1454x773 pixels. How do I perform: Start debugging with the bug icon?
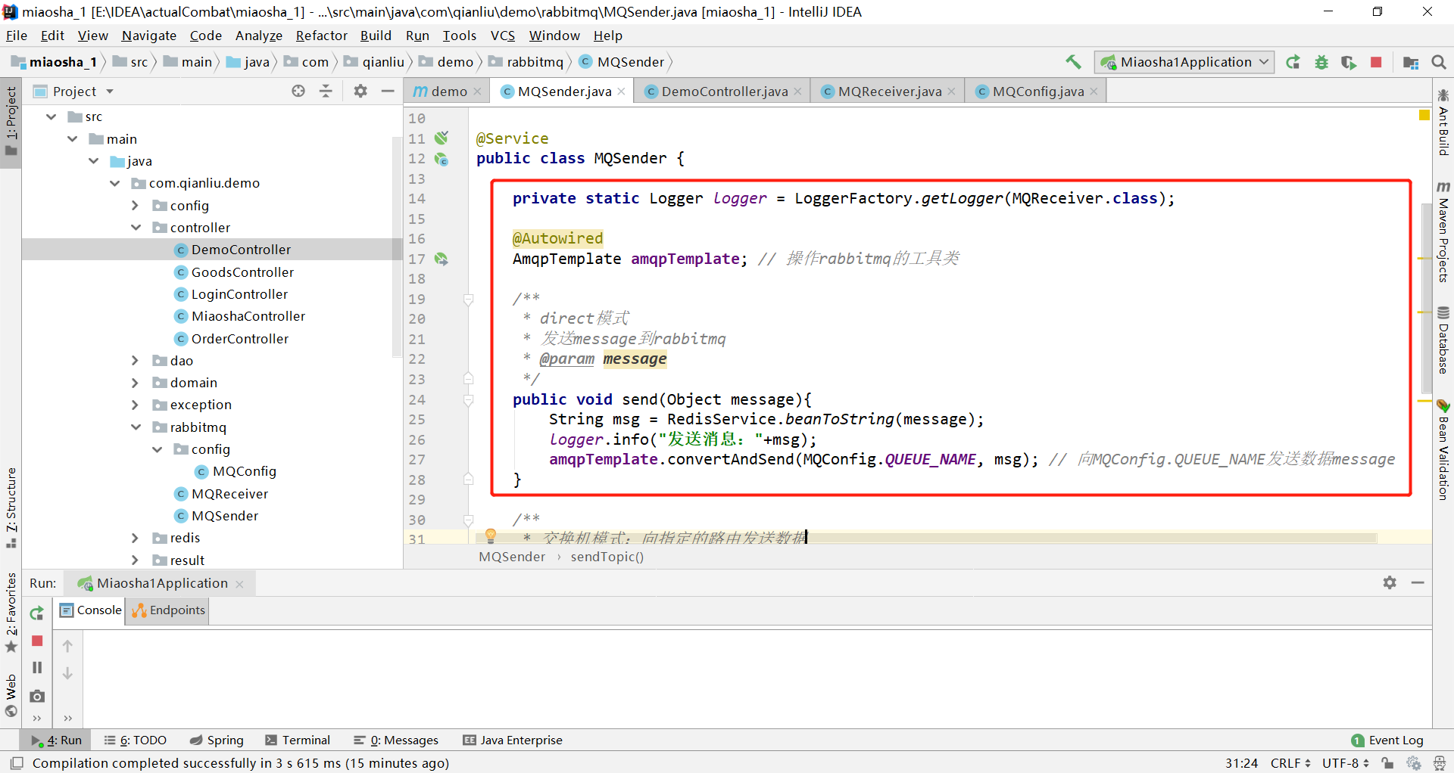point(1321,62)
